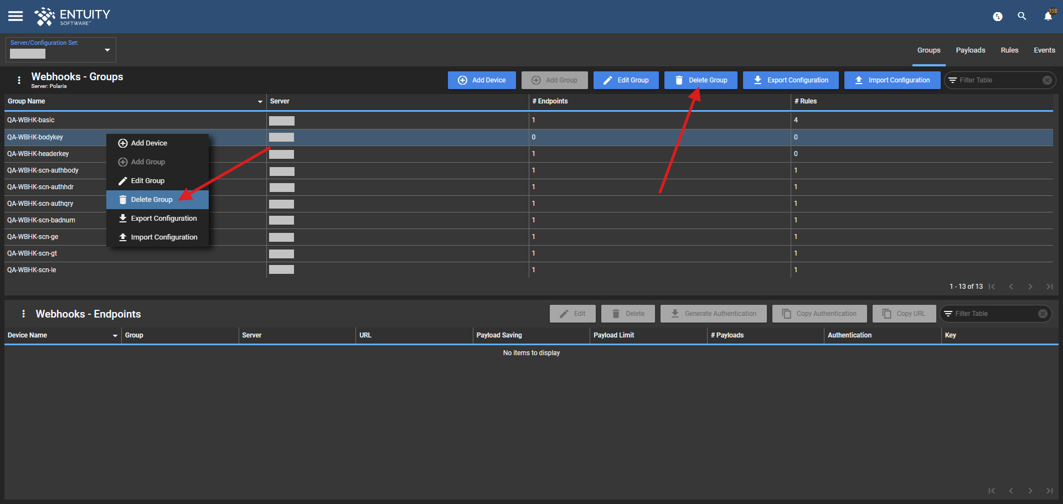Go to previous page of Groups table

tap(1011, 287)
